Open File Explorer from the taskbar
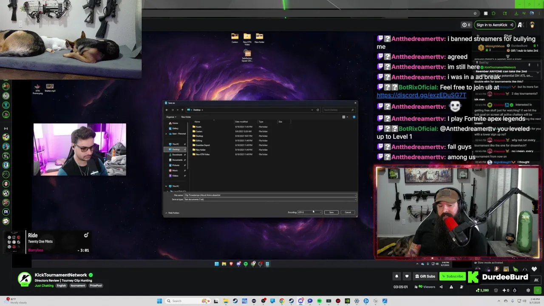Viewport: 544px width, 306px height. coord(226,301)
